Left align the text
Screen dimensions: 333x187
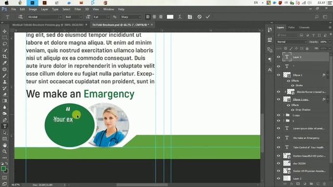148,17
